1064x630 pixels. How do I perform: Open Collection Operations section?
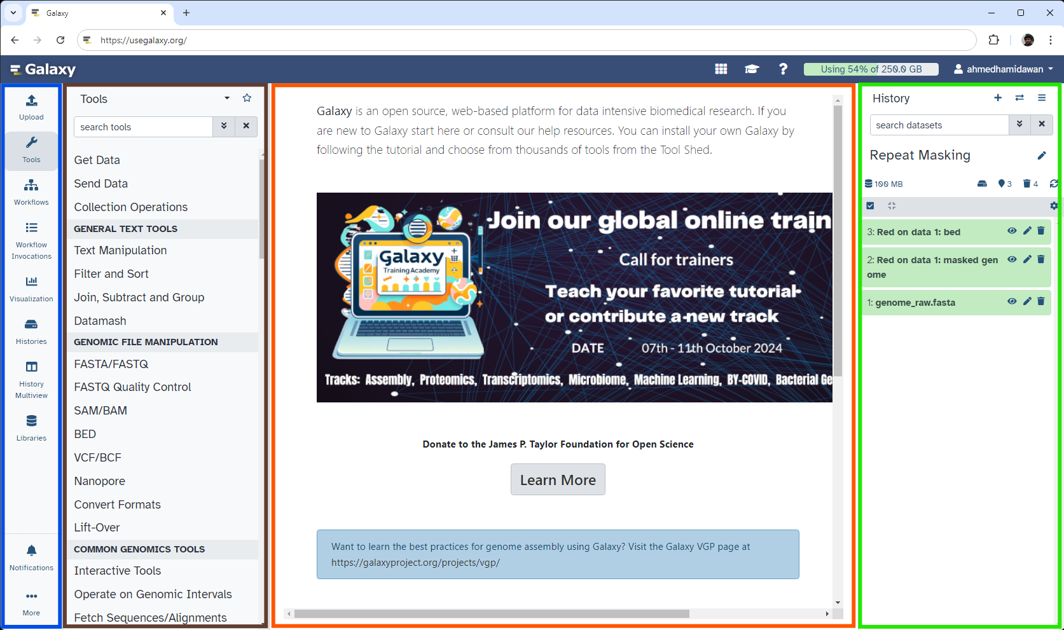click(131, 207)
